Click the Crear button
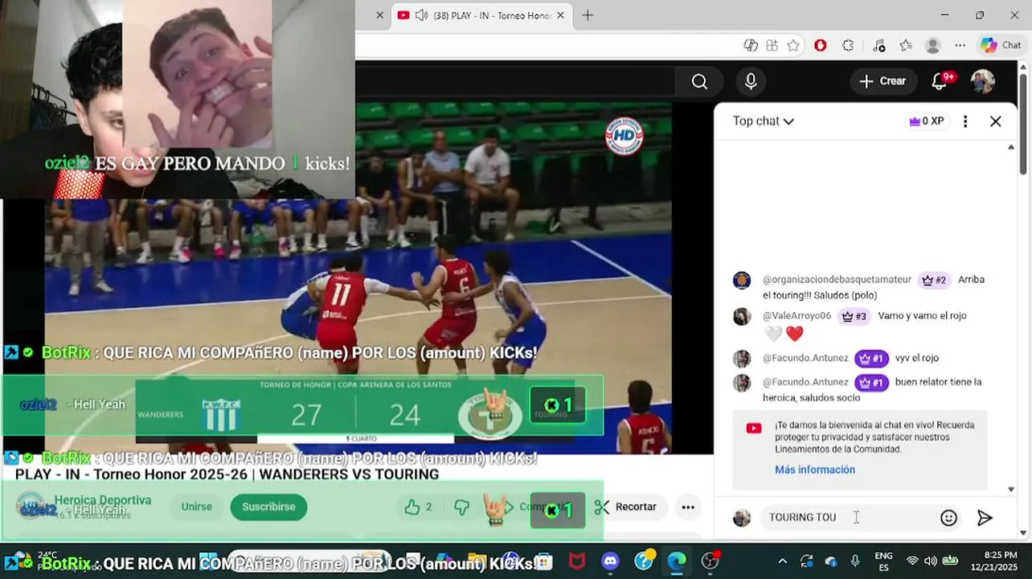 [883, 81]
